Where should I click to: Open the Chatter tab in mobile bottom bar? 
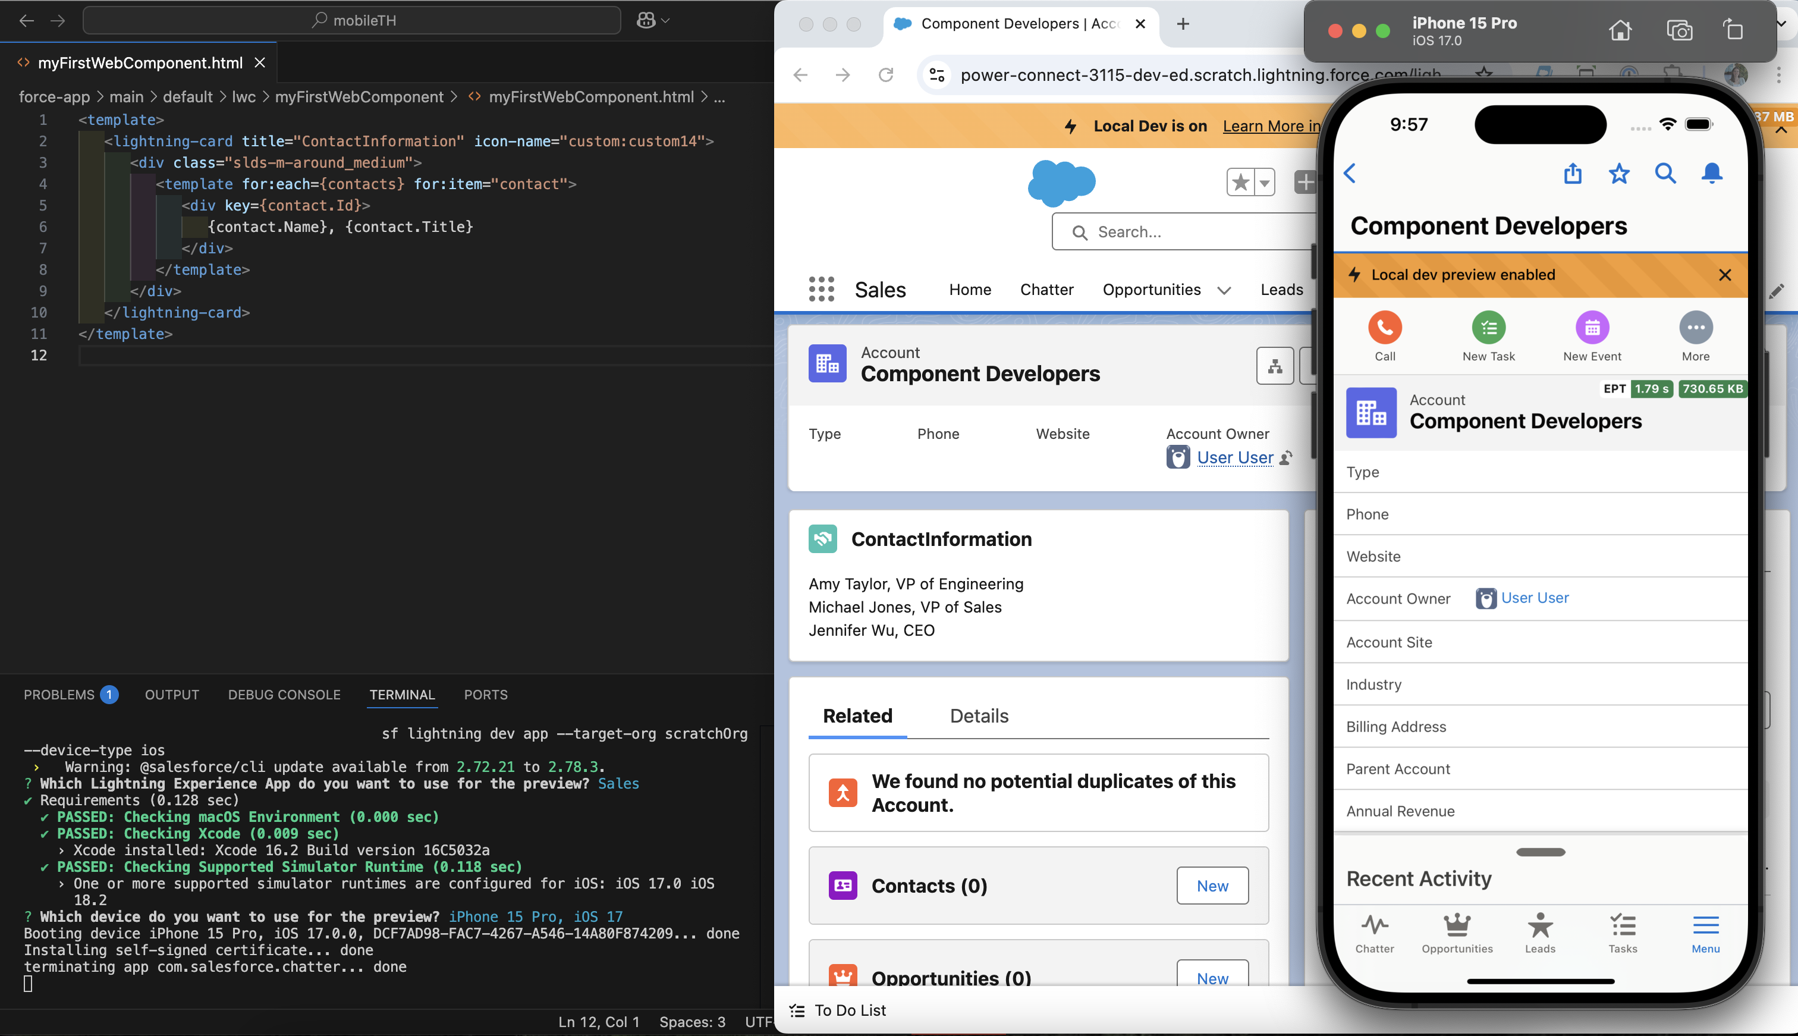[1374, 933]
